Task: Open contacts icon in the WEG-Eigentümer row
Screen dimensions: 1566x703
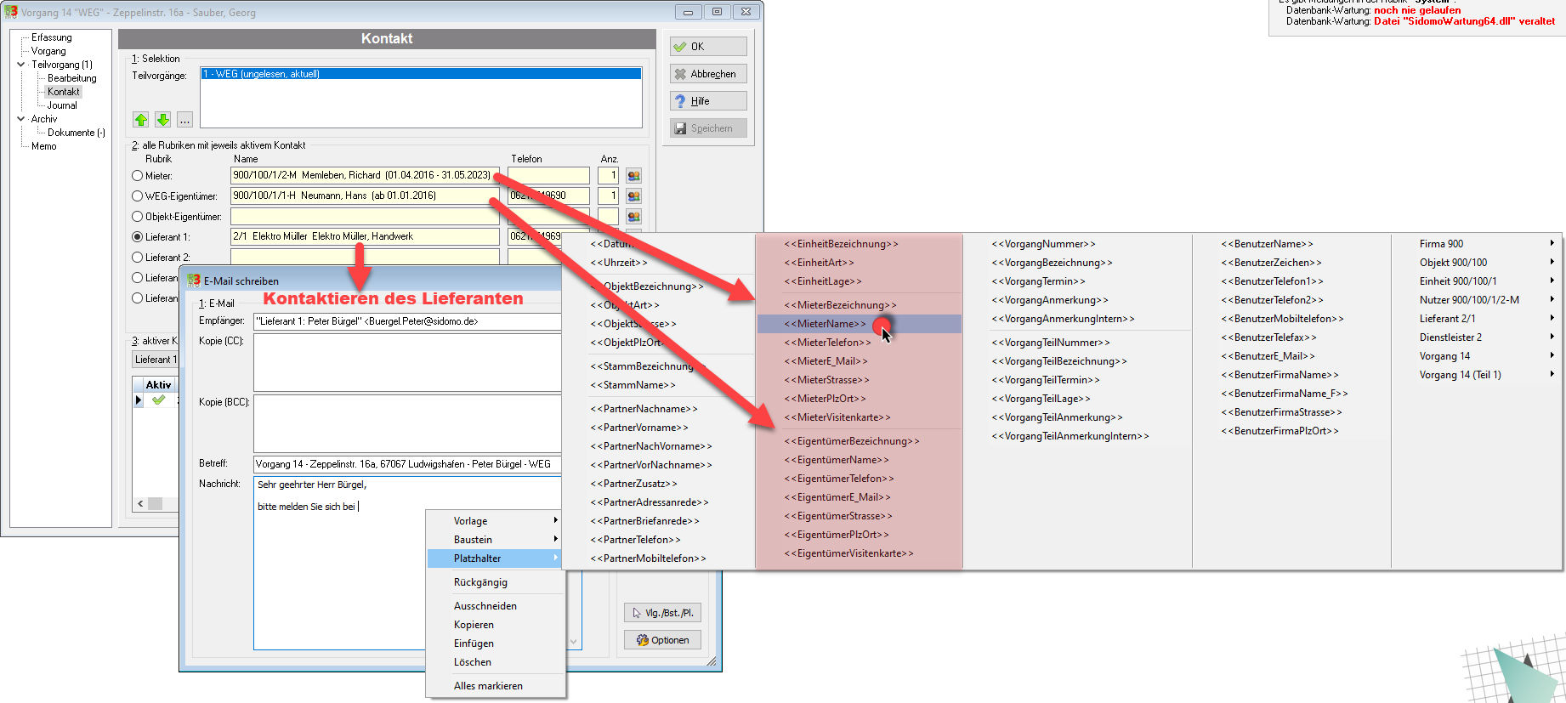Action: click(634, 196)
